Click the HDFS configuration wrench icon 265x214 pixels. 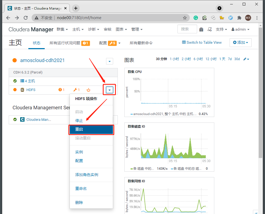pyautogui.click(x=75, y=90)
